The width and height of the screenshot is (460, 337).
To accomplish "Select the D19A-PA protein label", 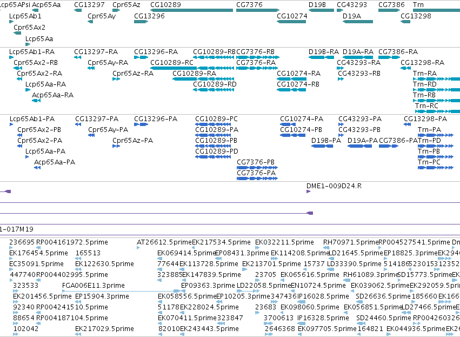I will [363, 141].
